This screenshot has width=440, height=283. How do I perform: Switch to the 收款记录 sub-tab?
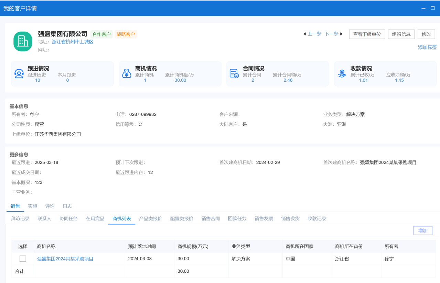(x=317, y=218)
